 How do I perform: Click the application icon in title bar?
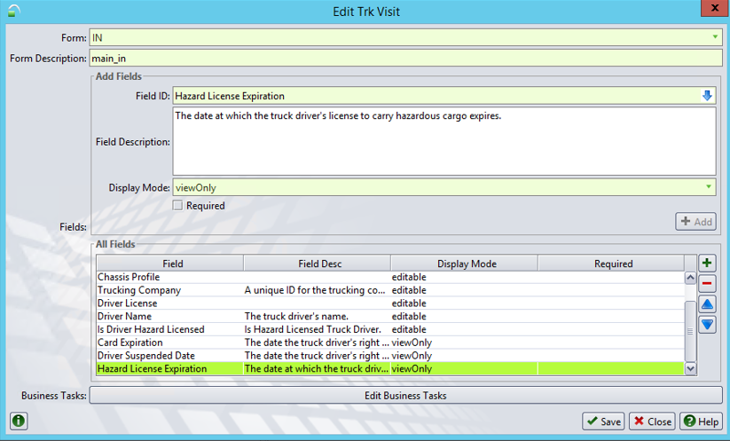pos(12,11)
